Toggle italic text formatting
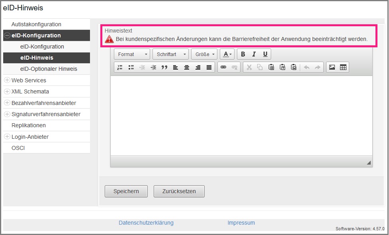The width and height of the screenshot is (389, 235). tap(254, 54)
